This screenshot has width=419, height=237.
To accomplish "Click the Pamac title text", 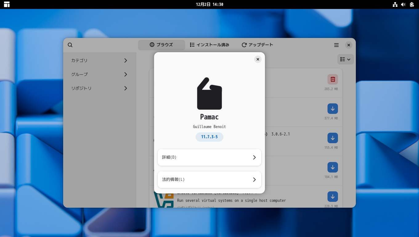I will coord(209,117).
